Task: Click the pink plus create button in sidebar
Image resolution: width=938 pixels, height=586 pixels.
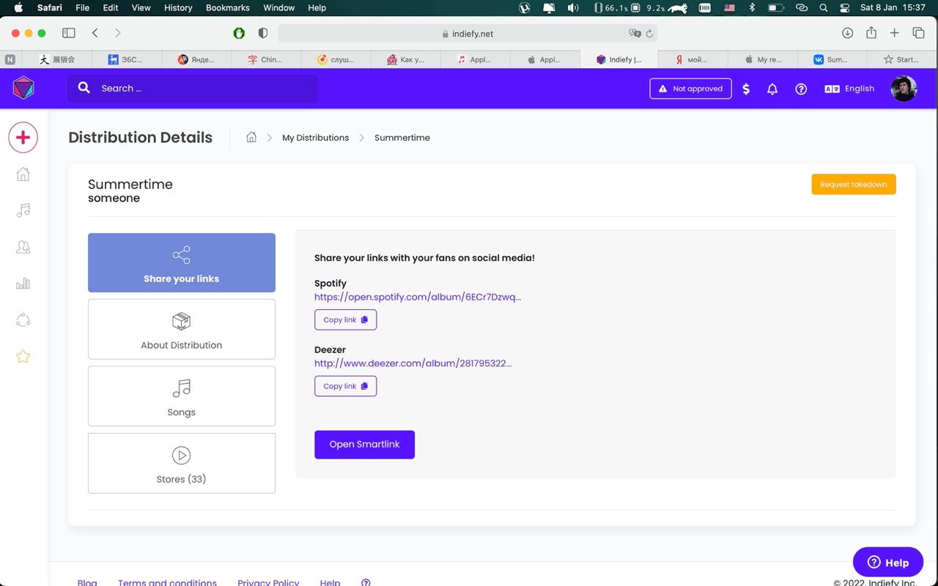Action: click(23, 138)
